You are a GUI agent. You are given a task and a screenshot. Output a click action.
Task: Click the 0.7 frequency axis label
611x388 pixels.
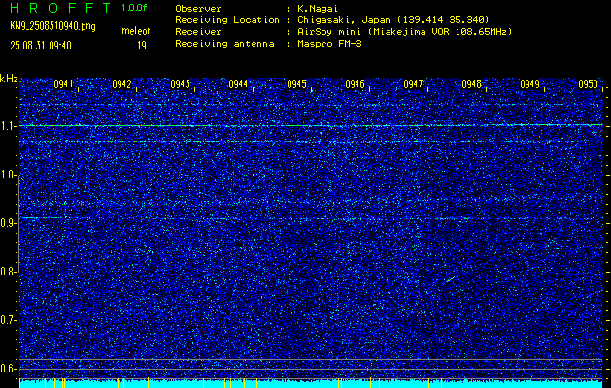(8, 320)
